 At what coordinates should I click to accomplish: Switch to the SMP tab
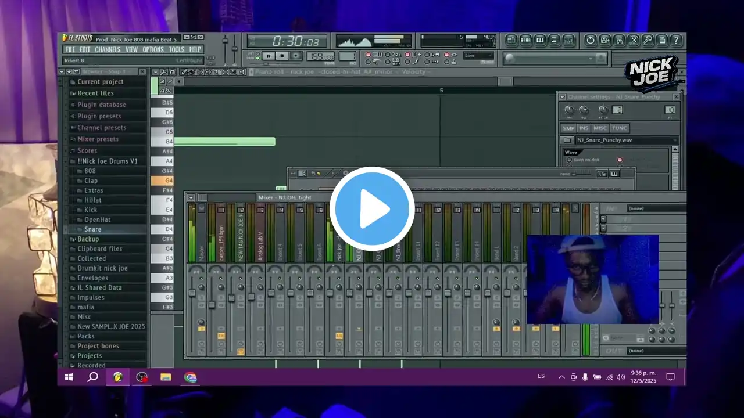coord(568,128)
